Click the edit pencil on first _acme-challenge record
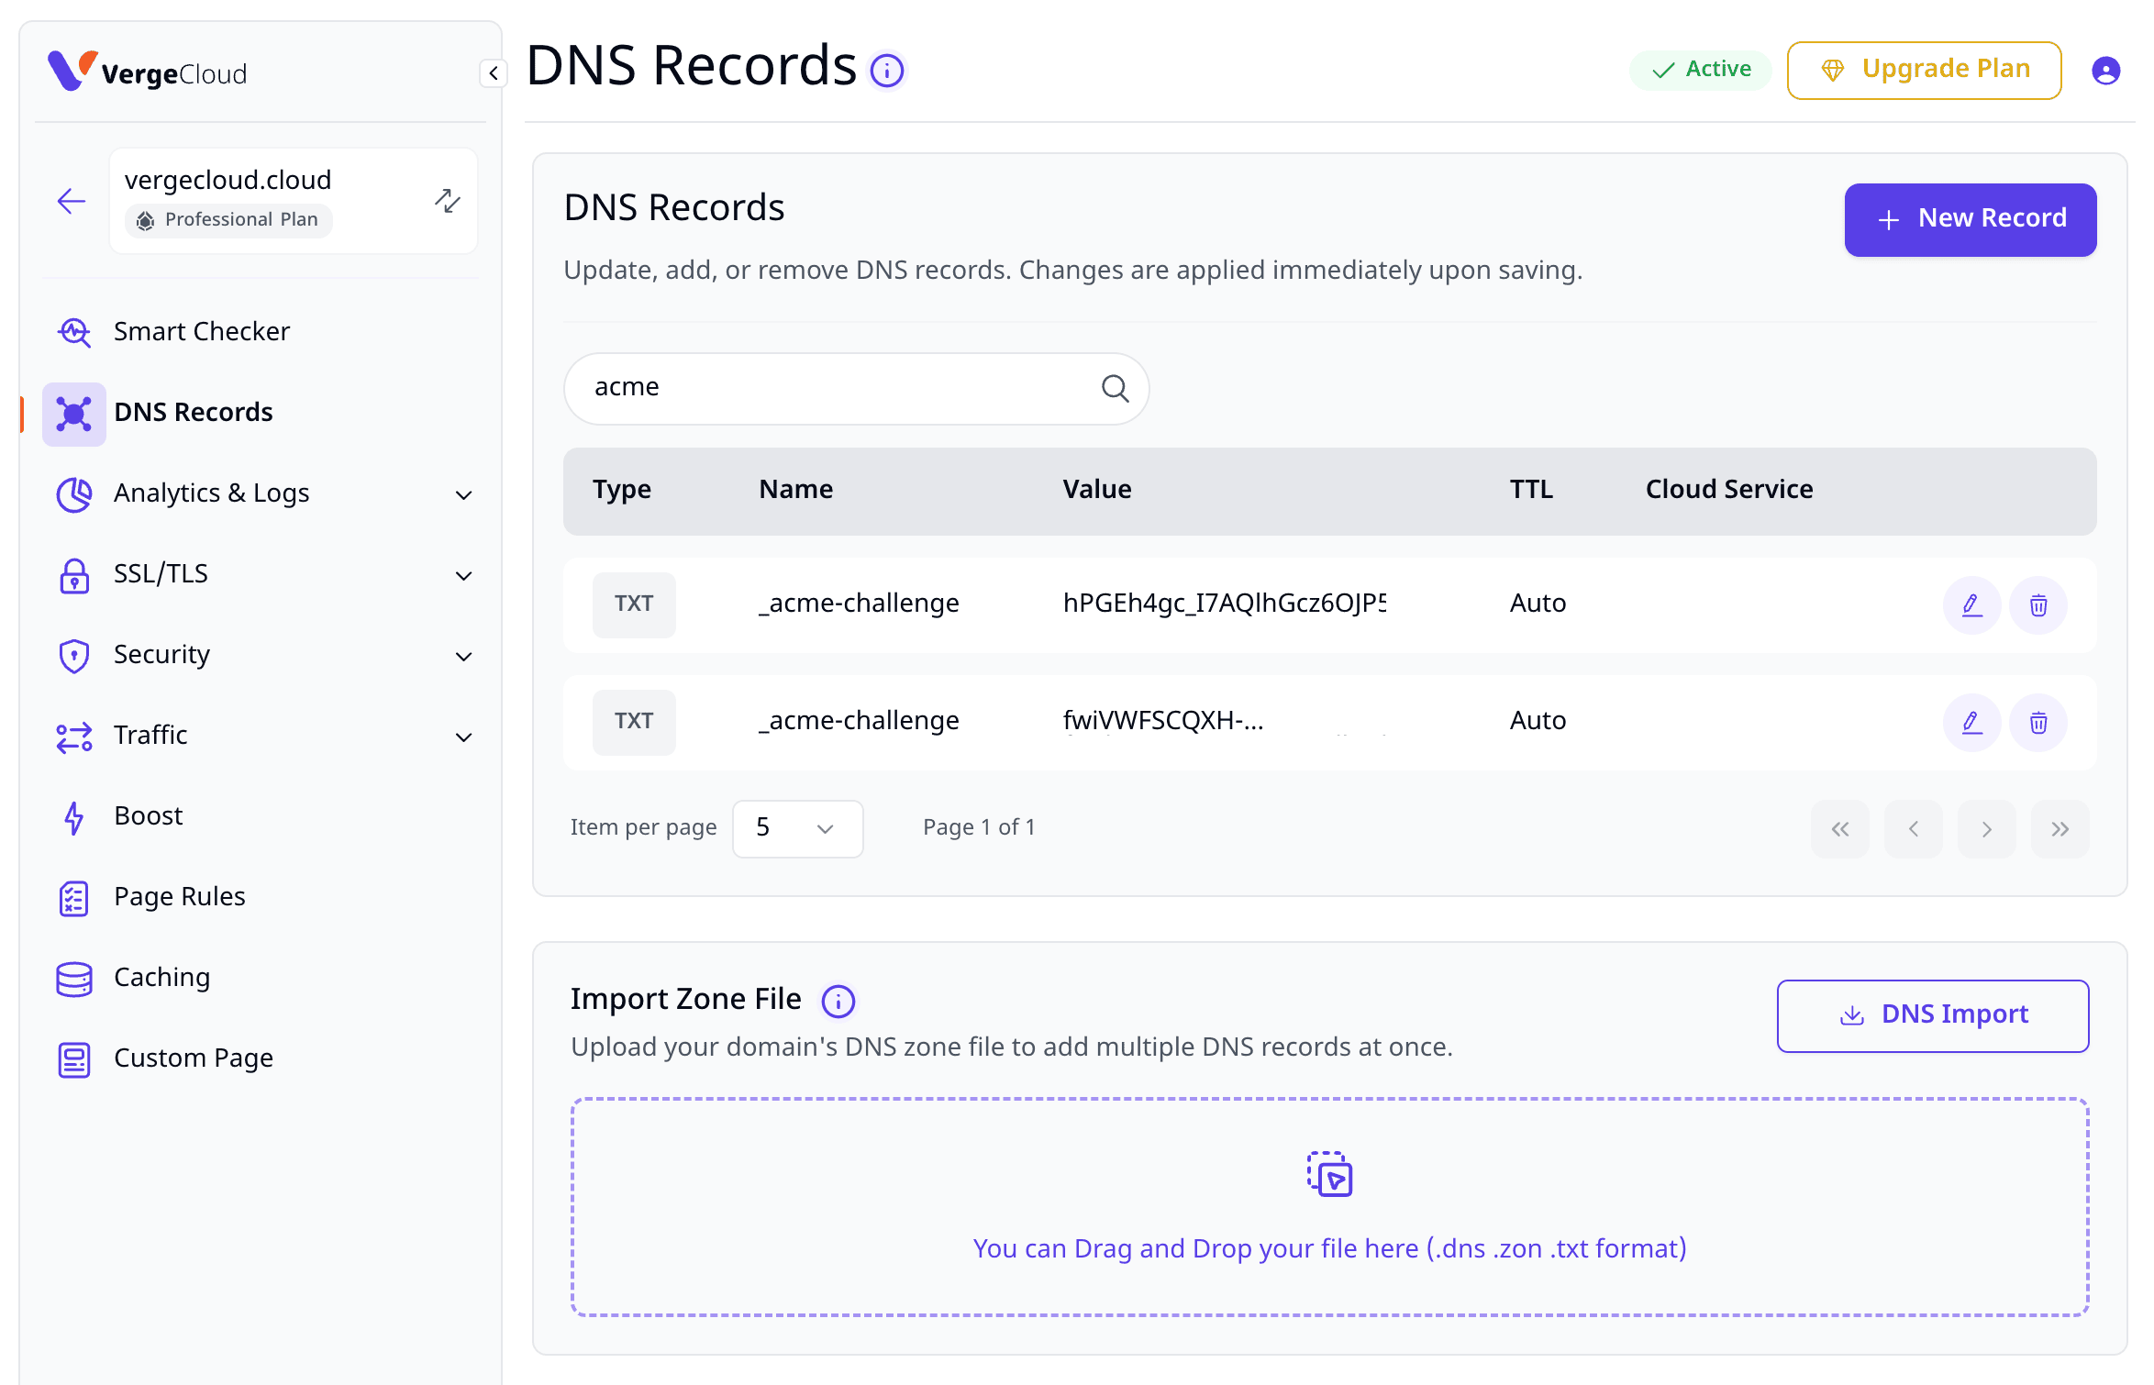Image resolution: width=2154 pixels, height=1385 pixels. coord(1971,605)
